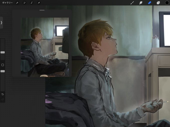Select the Selection S-shaped tool
The height and width of the screenshot is (127, 170).
coord(31,3)
